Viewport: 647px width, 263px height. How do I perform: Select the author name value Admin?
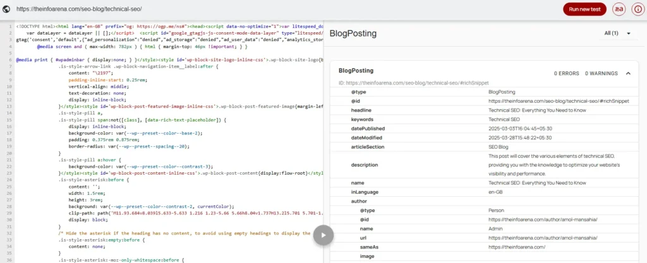[x=495, y=229]
